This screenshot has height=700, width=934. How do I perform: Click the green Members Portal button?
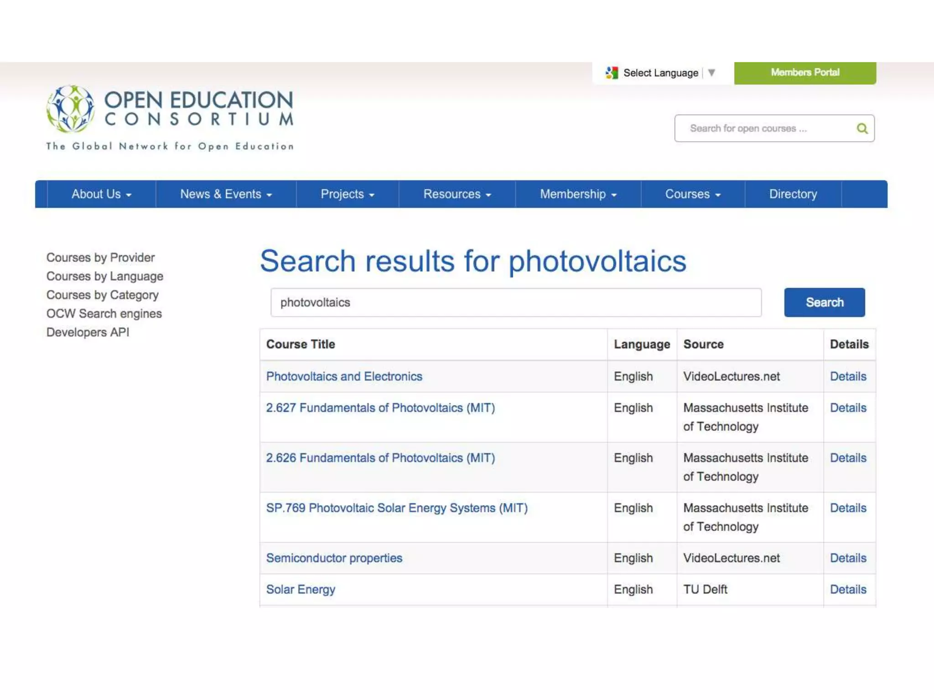coord(804,73)
